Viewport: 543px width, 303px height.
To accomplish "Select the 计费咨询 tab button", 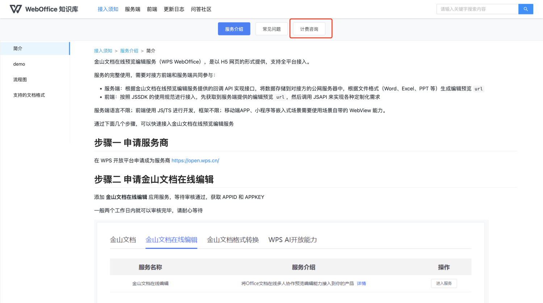I will pyautogui.click(x=309, y=29).
